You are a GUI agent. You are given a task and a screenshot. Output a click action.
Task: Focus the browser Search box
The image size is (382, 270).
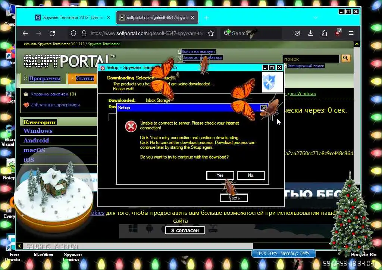click(x=251, y=33)
